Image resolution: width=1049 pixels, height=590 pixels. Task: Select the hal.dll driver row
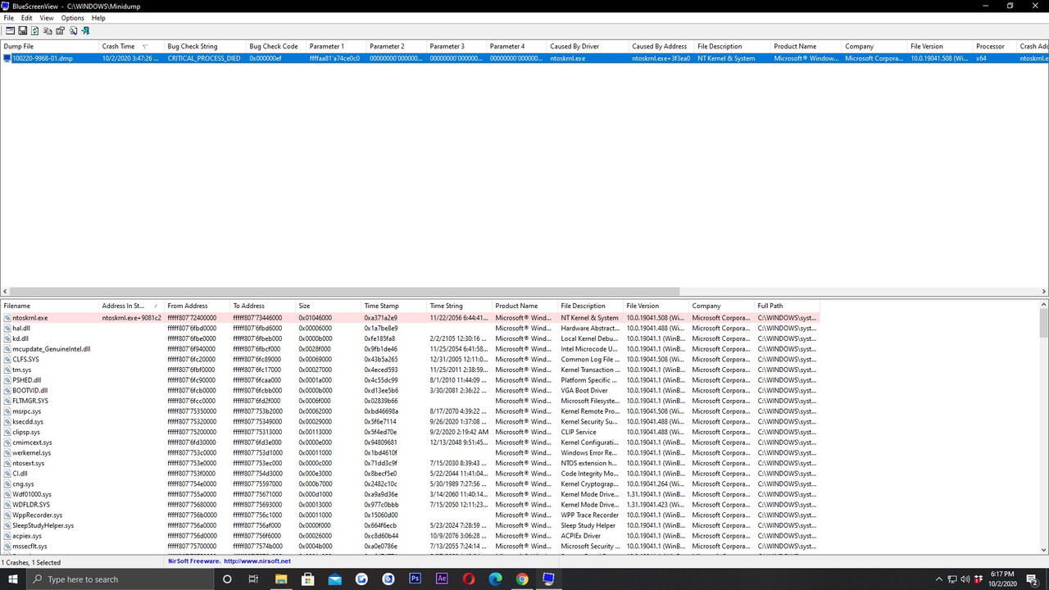pos(410,328)
